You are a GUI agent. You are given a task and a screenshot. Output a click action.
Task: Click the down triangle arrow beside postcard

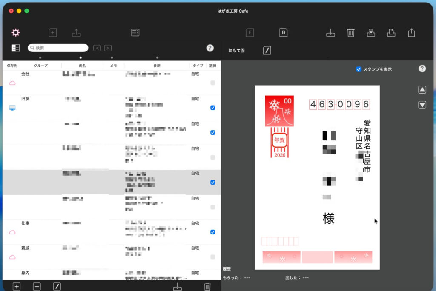pyautogui.click(x=422, y=105)
